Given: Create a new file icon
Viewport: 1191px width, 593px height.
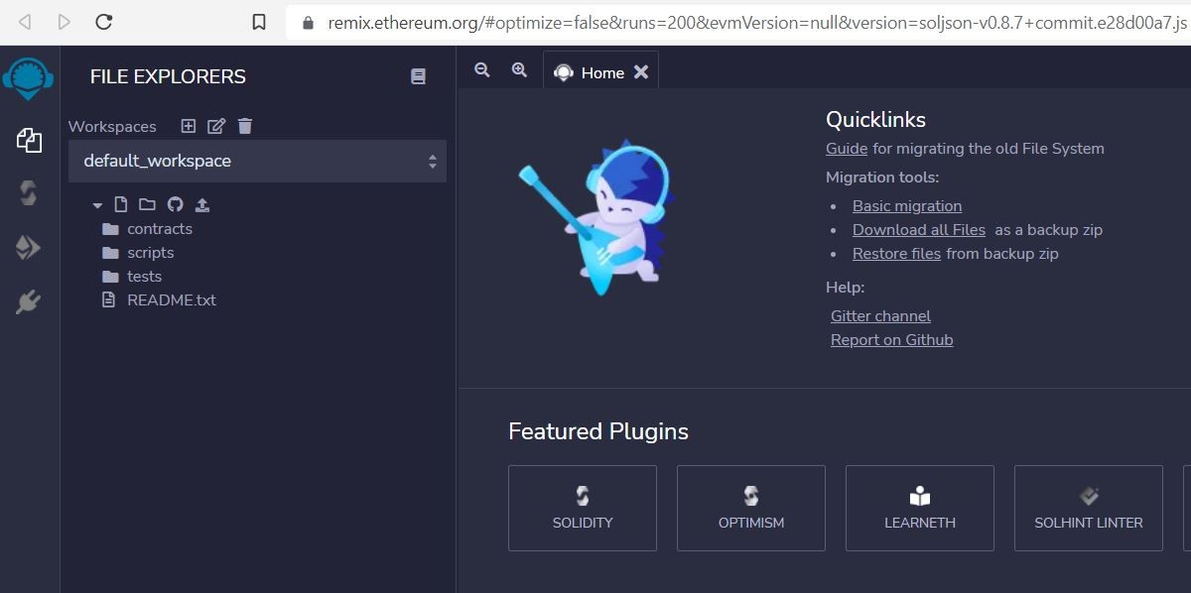Looking at the screenshot, I should pos(121,204).
